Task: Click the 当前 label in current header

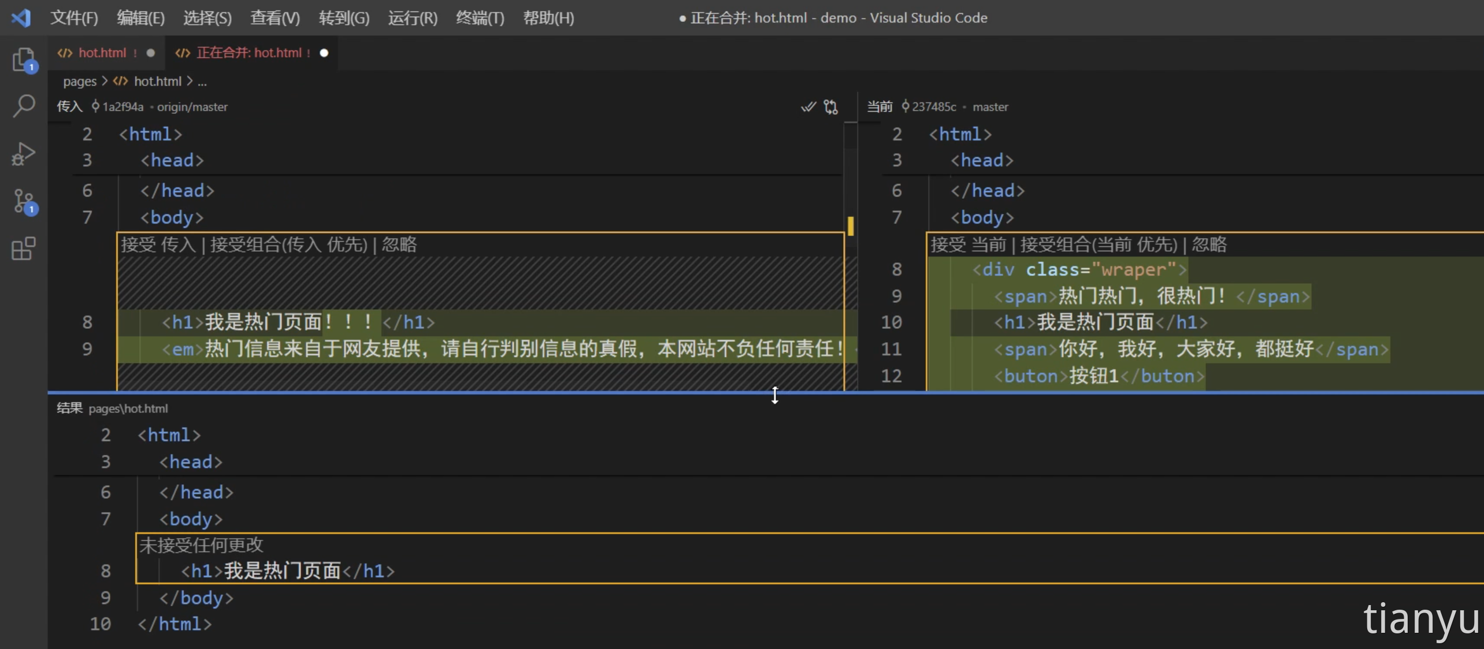Action: click(x=880, y=107)
